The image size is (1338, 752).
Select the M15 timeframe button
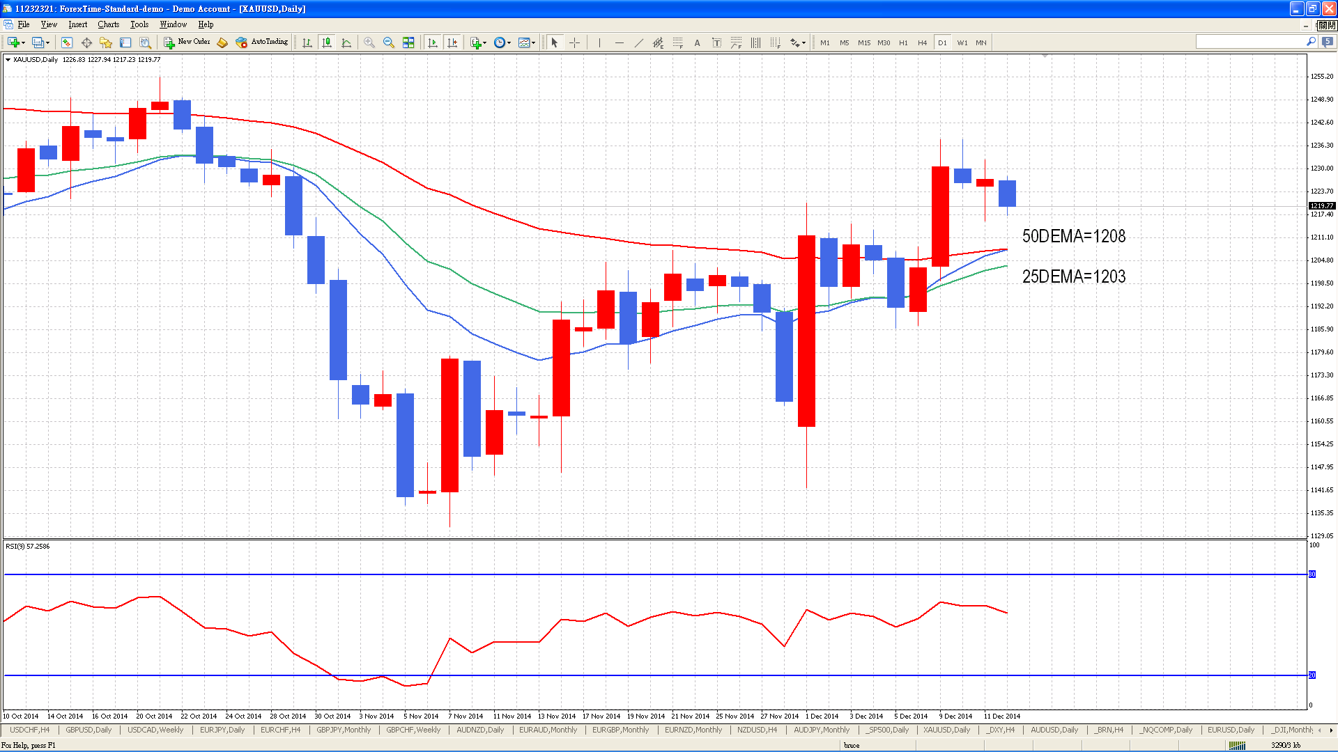(x=864, y=42)
